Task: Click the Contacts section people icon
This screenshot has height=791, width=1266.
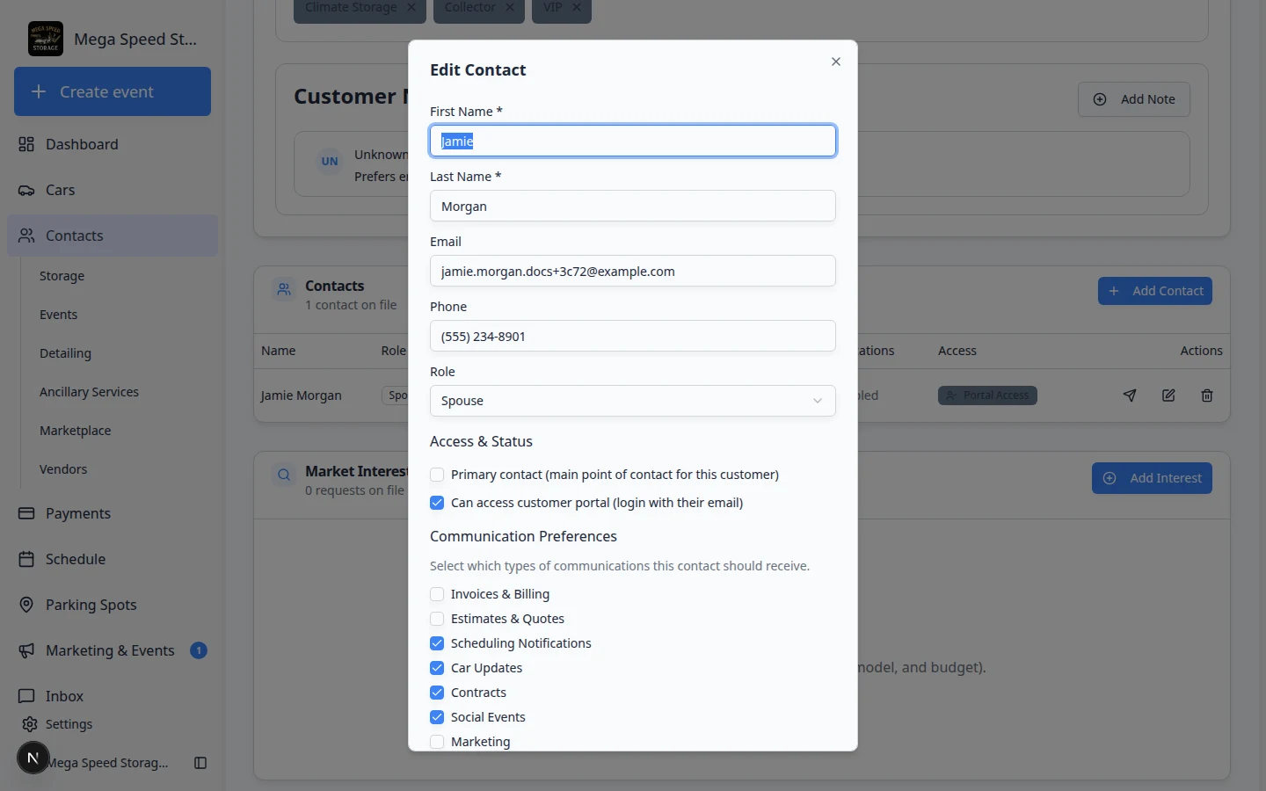Action: click(284, 289)
